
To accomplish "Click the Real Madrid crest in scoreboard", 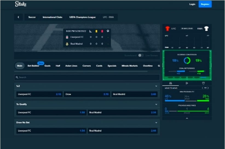I will pos(67,44).
